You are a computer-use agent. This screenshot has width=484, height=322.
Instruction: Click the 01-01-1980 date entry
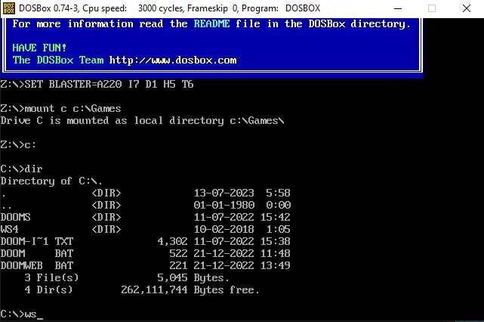pos(224,205)
